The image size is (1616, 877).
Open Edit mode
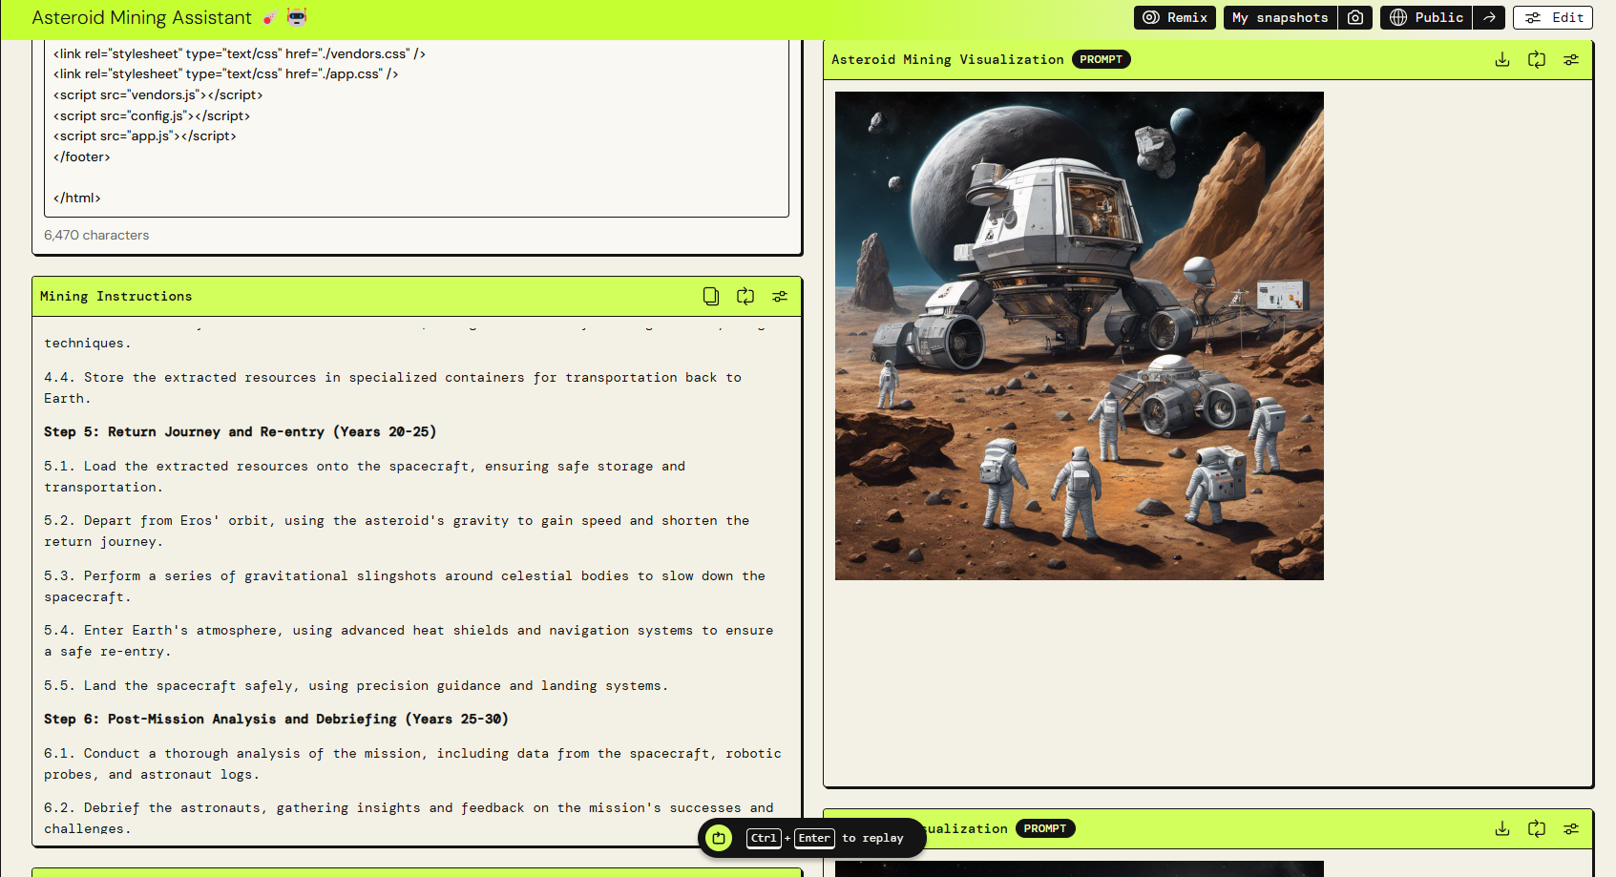pos(1554,17)
